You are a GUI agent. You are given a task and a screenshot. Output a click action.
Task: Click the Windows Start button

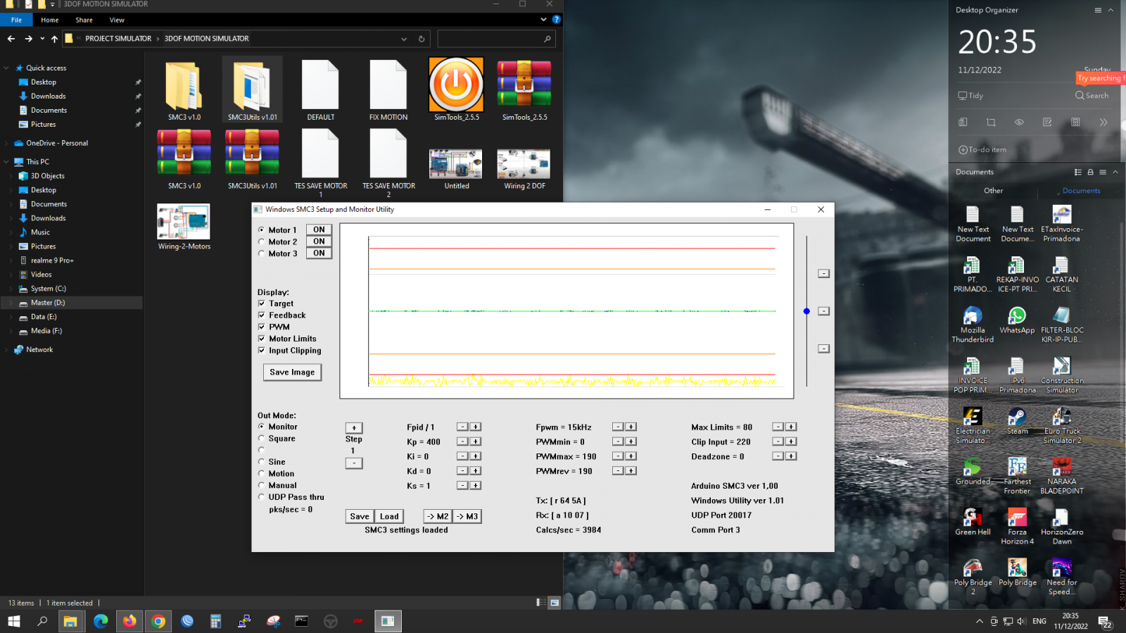tap(13, 621)
